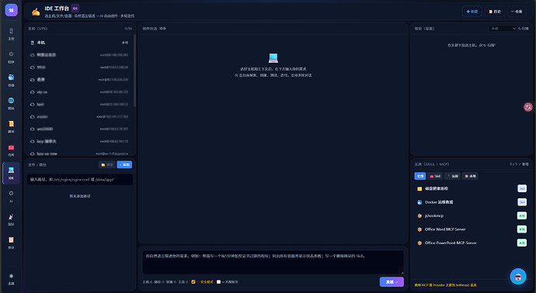Focus the natural language request textarea
Viewport: 536px width, 293px height.
coord(273,262)
